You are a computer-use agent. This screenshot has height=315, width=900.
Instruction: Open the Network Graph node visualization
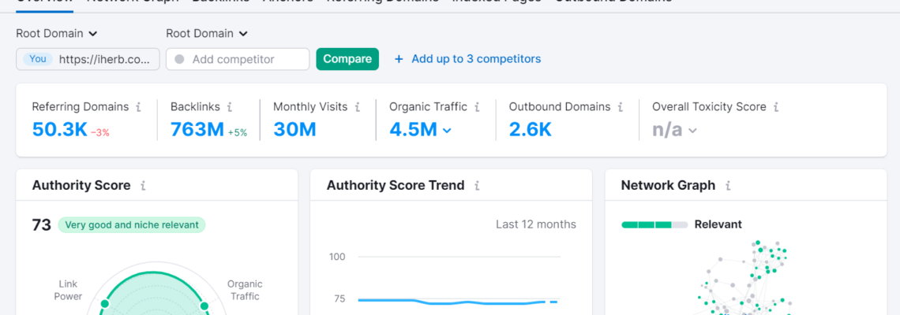tap(746, 278)
